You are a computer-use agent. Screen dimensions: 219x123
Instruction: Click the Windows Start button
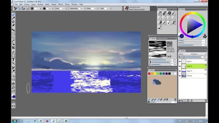point(14,121)
